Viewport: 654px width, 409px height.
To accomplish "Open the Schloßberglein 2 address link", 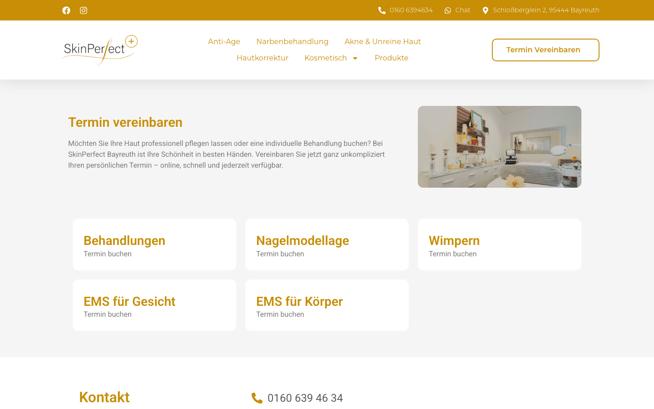I will pyautogui.click(x=546, y=10).
